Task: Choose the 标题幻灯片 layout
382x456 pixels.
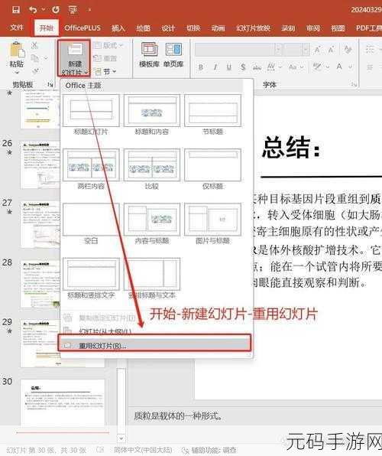Action: click(x=91, y=115)
